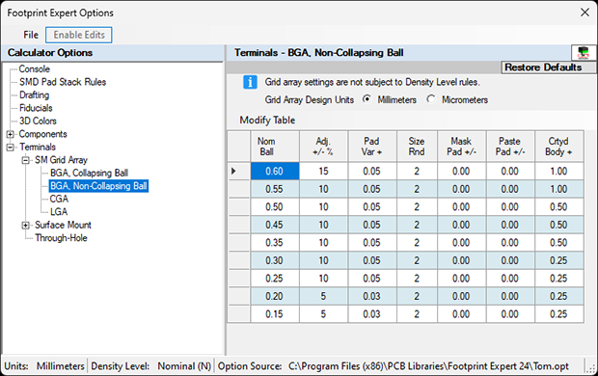The height and width of the screenshot is (376, 598).
Task: Collapse the SM Grid Array node
Action: [25, 160]
